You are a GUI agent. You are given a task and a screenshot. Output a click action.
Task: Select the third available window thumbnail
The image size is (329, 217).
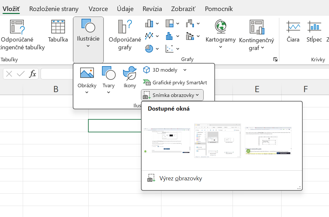(268, 141)
